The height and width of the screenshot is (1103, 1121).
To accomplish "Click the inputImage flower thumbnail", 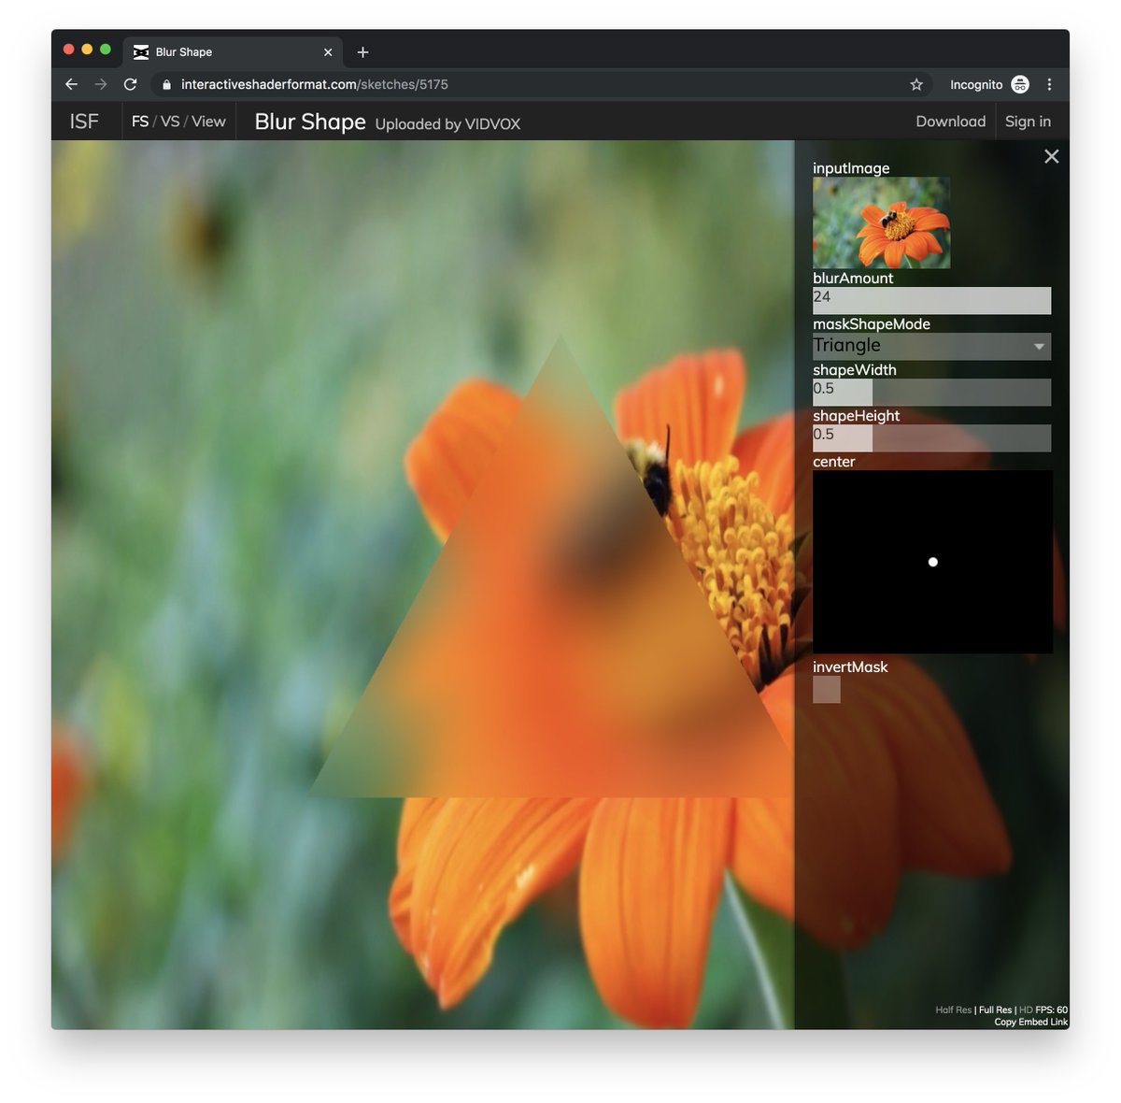I will pos(881,222).
